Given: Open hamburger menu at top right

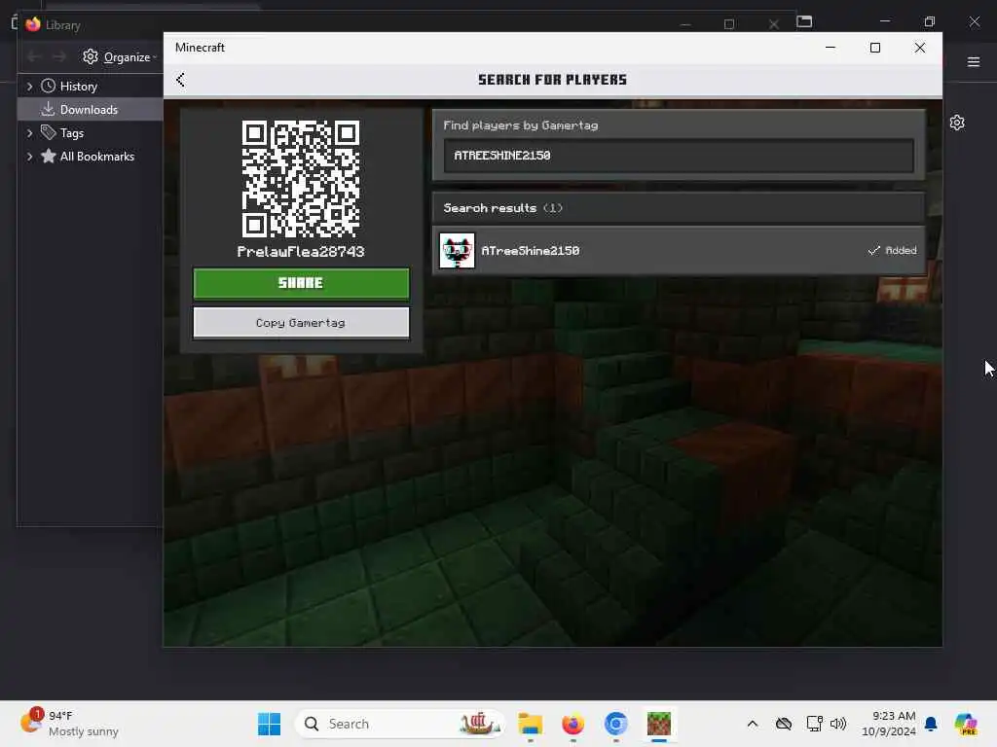Looking at the screenshot, I should [974, 61].
